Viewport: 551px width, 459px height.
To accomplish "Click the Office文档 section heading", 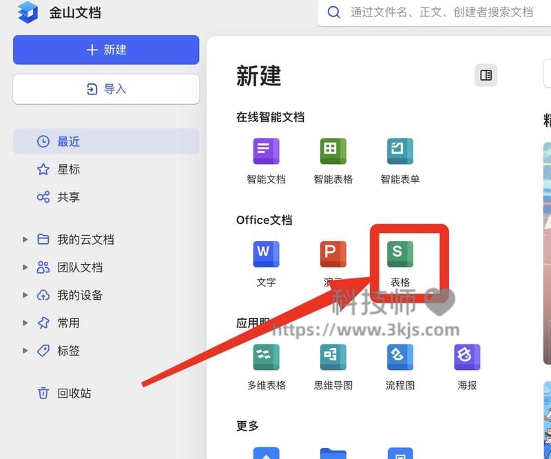I will point(264,220).
